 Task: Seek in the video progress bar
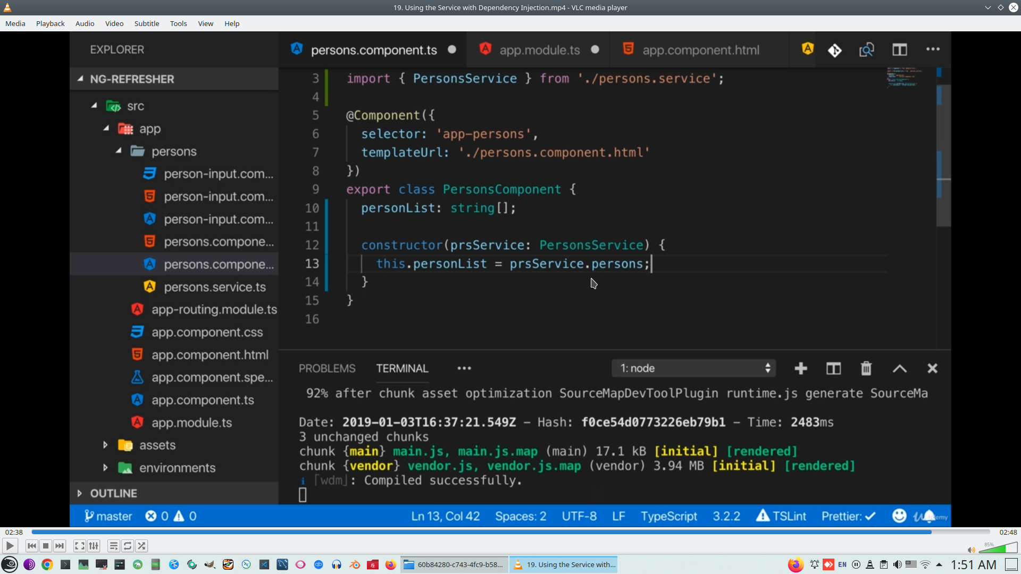[x=510, y=532]
